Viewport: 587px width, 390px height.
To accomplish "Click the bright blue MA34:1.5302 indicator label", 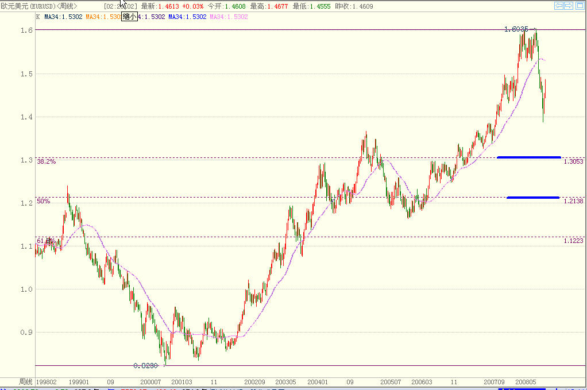I will tap(187, 17).
